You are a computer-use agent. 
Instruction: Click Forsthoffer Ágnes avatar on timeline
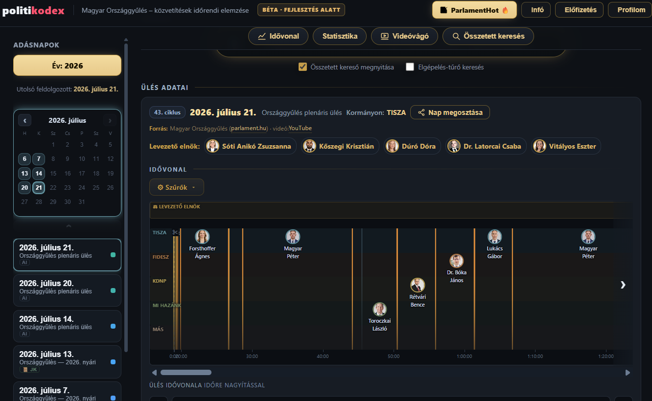click(202, 237)
